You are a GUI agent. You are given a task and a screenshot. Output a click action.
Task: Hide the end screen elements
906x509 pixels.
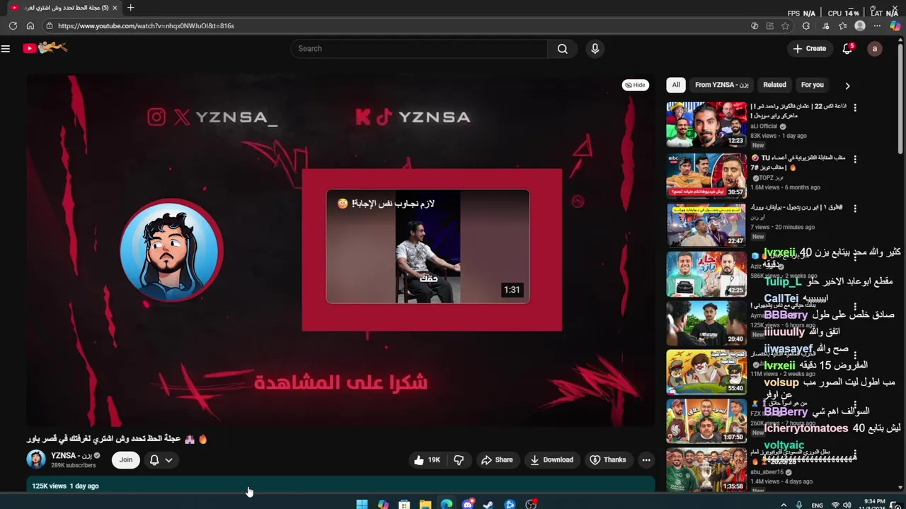tap(636, 85)
